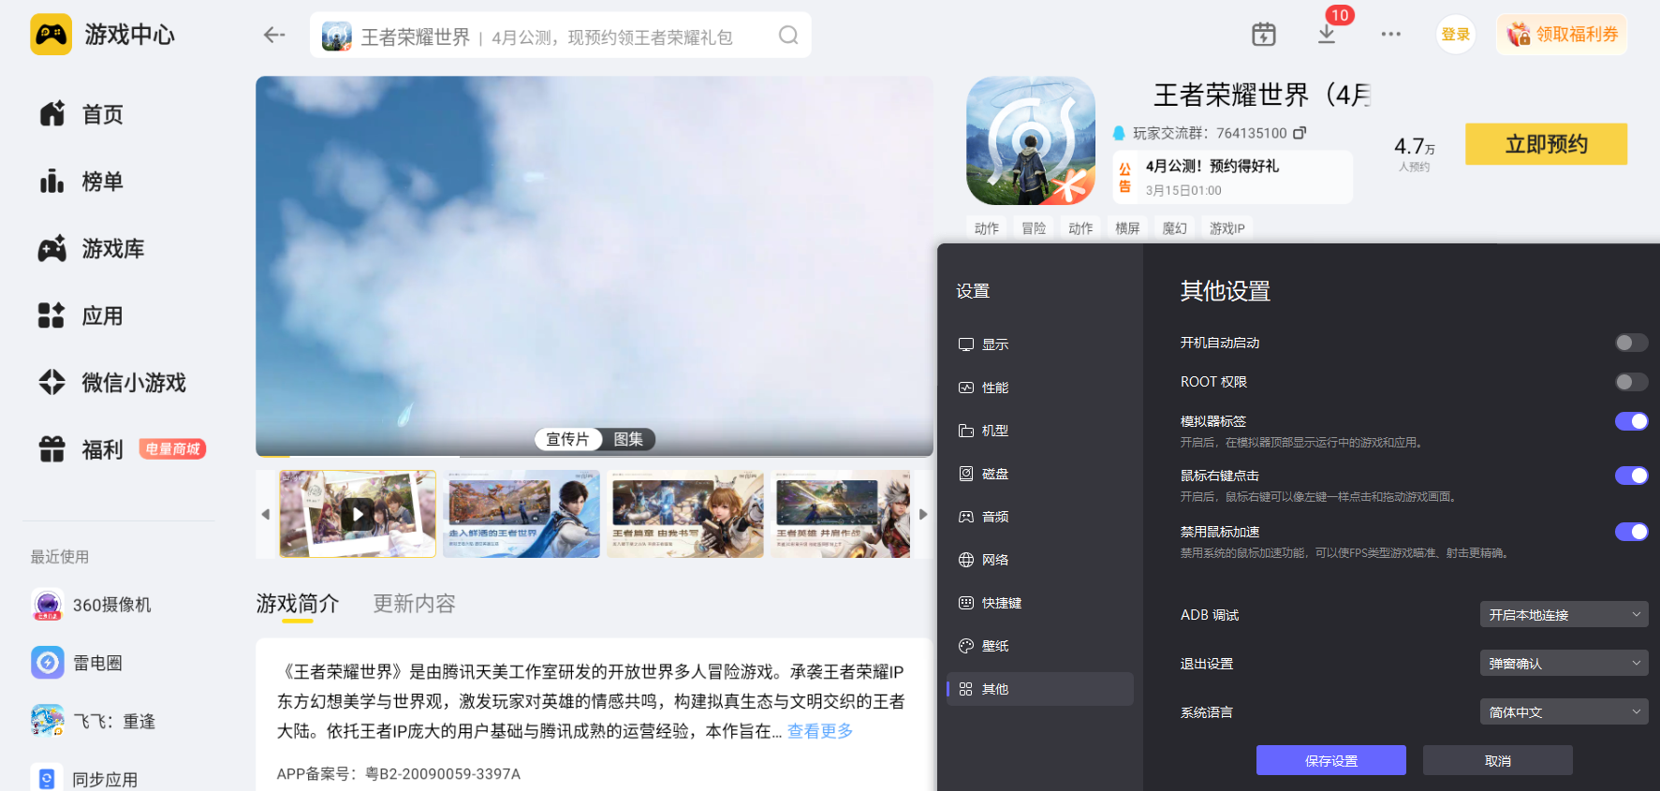Launch 雷电圈 from recent apps
1660x791 pixels.
click(77, 663)
